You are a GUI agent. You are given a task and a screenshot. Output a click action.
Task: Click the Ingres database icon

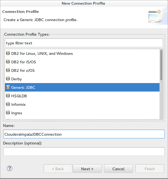(x=8, y=113)
